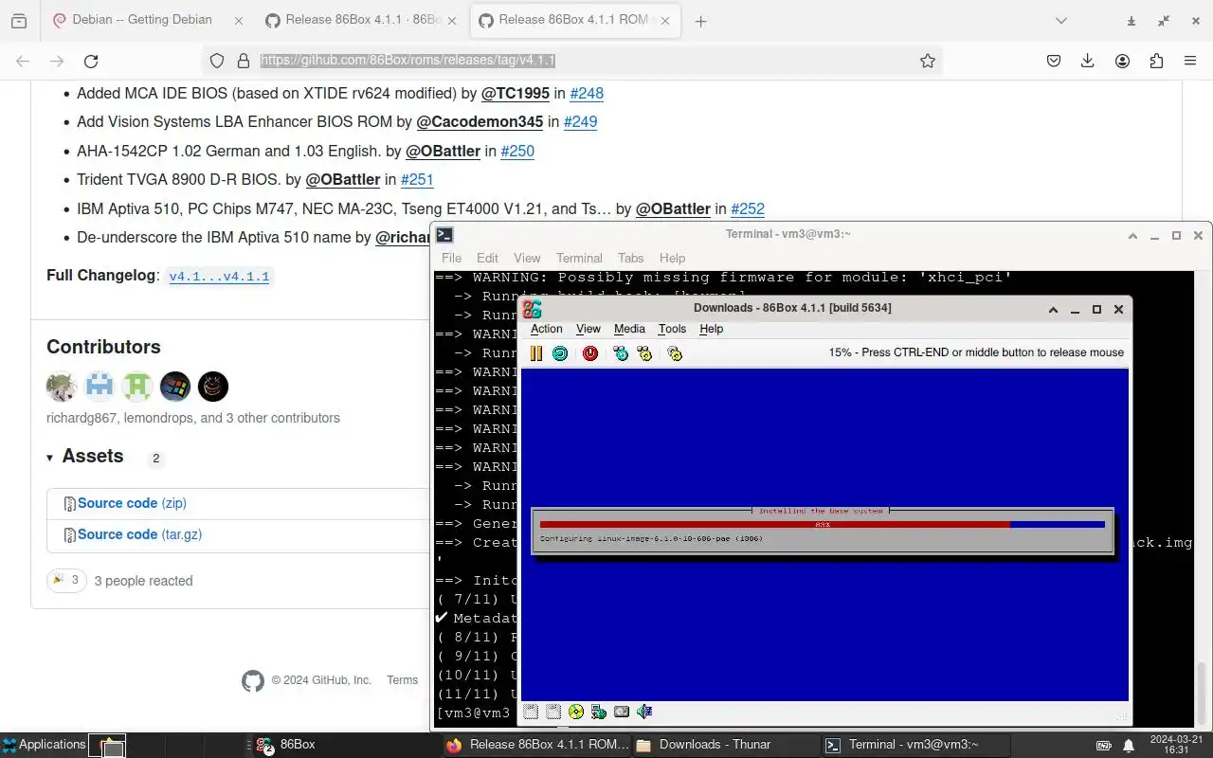Click the second floppy drive status icon
1213x758 pixels.
click(553, 712)
